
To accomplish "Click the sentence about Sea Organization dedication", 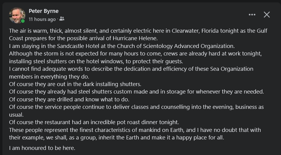I will (x=131, y=69).
